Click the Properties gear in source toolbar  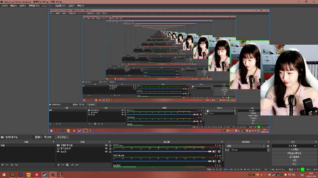[38, 137]
